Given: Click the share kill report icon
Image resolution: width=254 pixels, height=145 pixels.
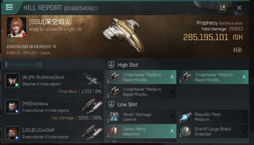Looking at the screenshot, I should (x=222, y=7).
